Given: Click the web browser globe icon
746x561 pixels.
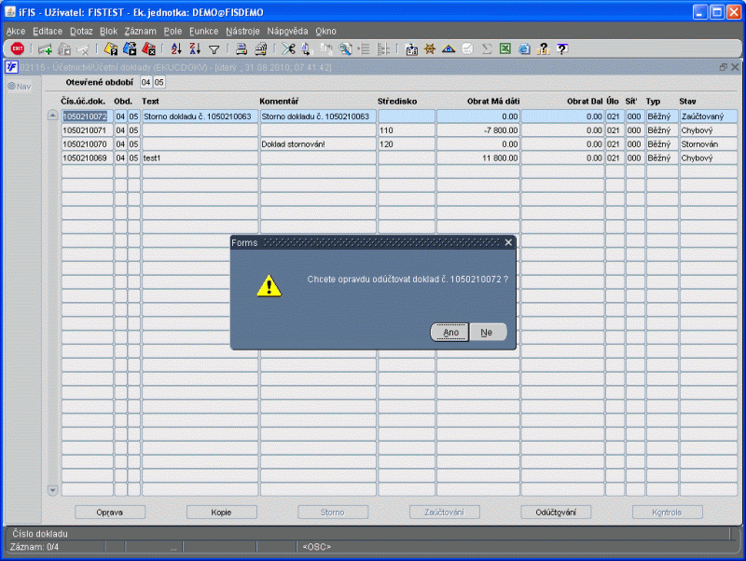Looking at the screenshot, I should [524, 48].
